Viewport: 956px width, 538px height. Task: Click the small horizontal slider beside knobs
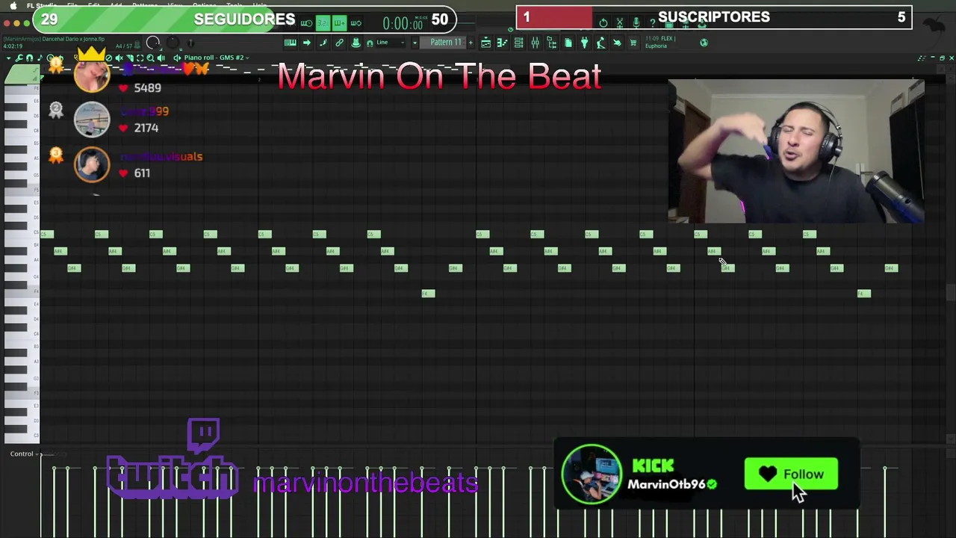point(190,43)
